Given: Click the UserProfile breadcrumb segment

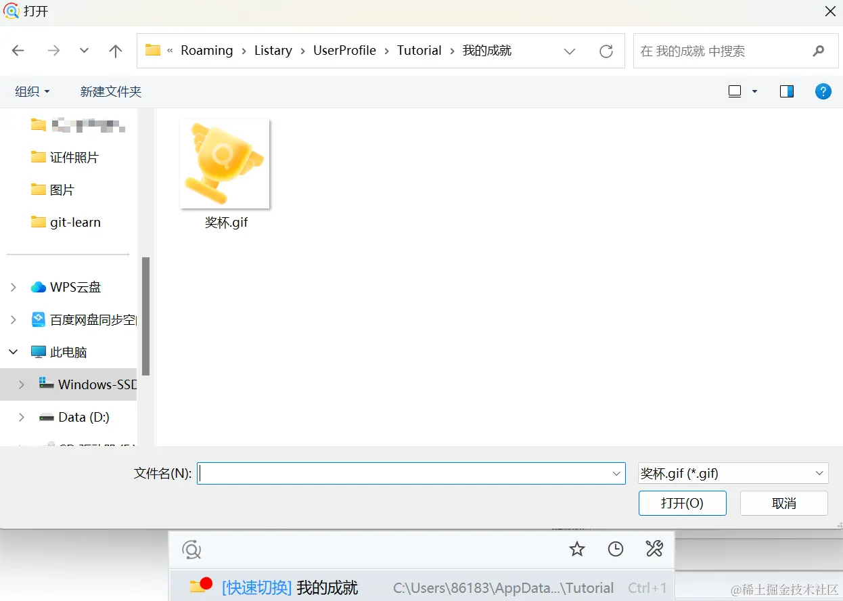Looking at the screenshot, I should (344, 51).
